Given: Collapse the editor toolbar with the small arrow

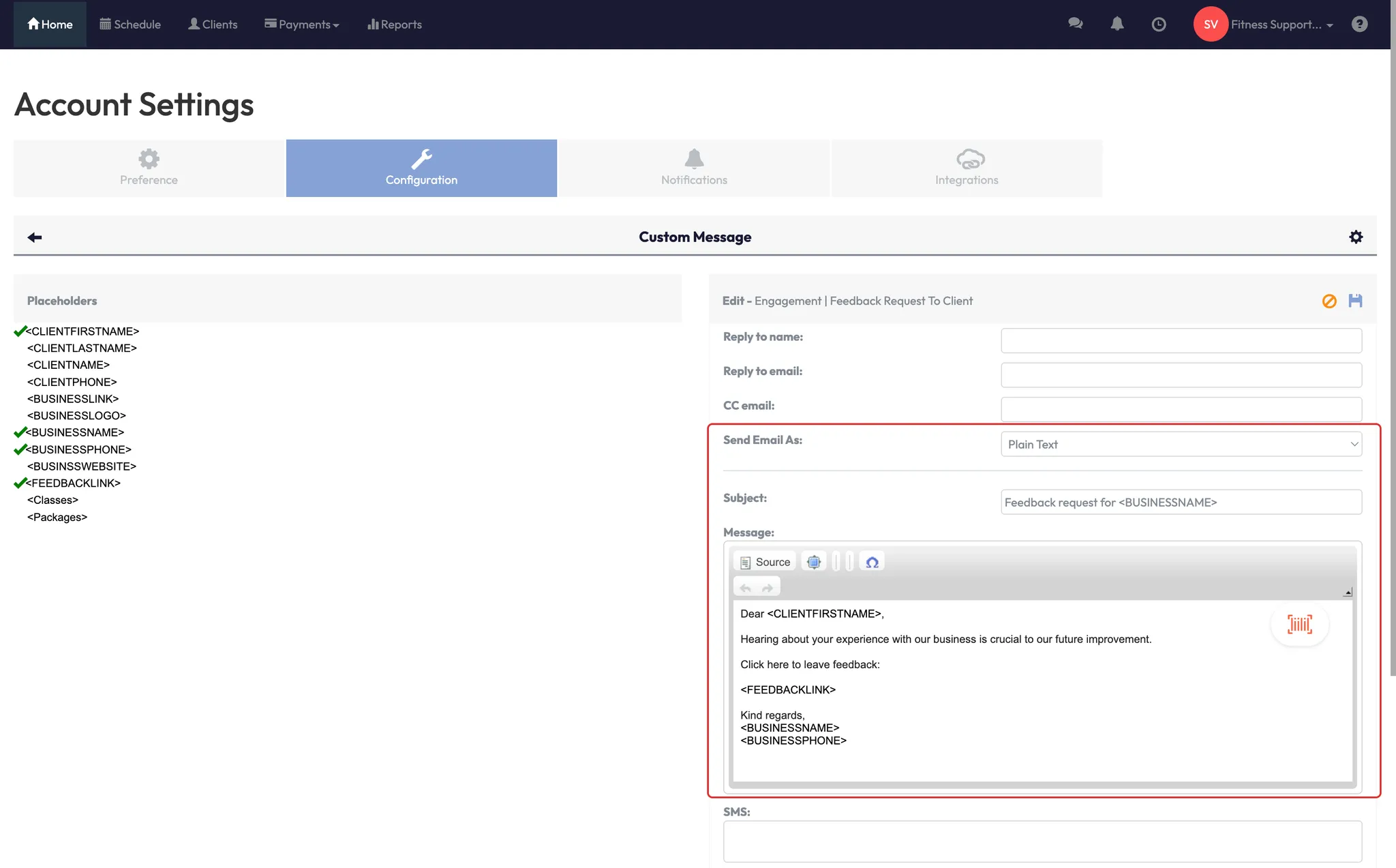Looking at the screenshot, I should point(1348,593).
